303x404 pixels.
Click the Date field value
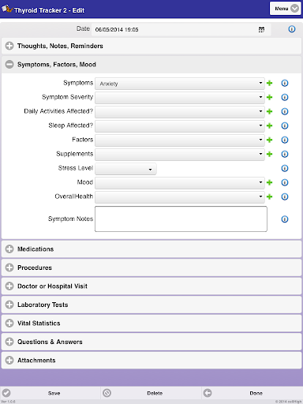point(181,29)
